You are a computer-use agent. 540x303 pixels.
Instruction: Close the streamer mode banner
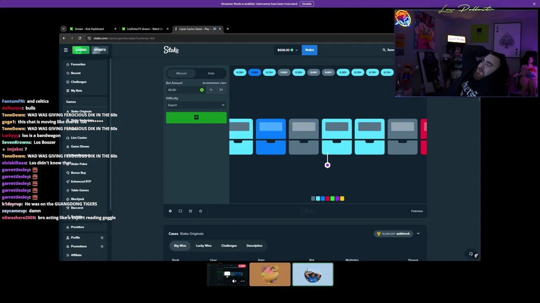534,4
